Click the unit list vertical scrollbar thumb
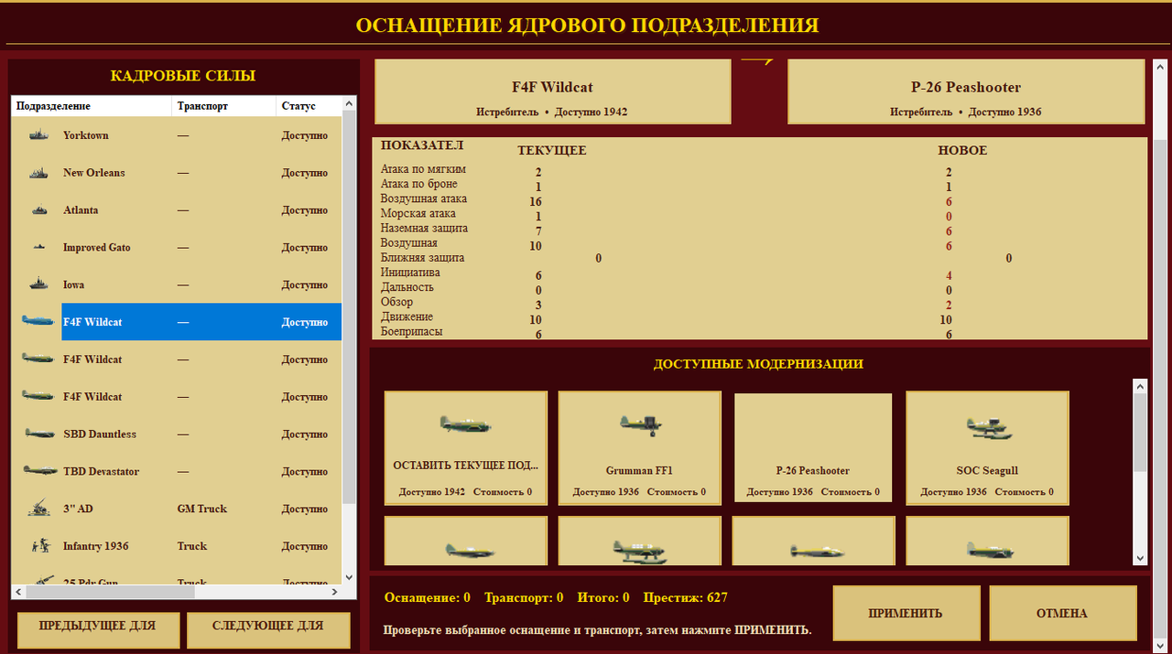This screenshot has width=1172, height=654. point(349,307)
